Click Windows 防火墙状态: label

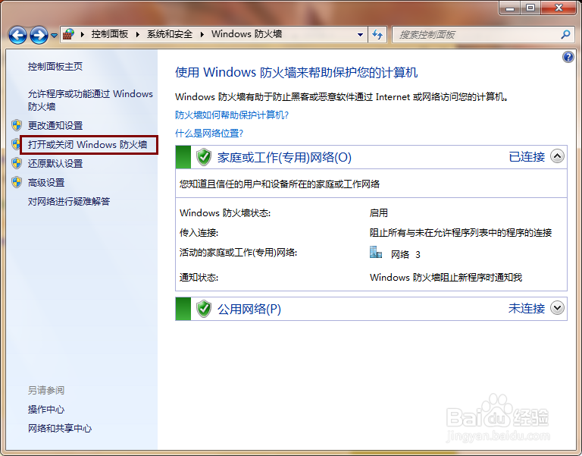pos(225,213)
